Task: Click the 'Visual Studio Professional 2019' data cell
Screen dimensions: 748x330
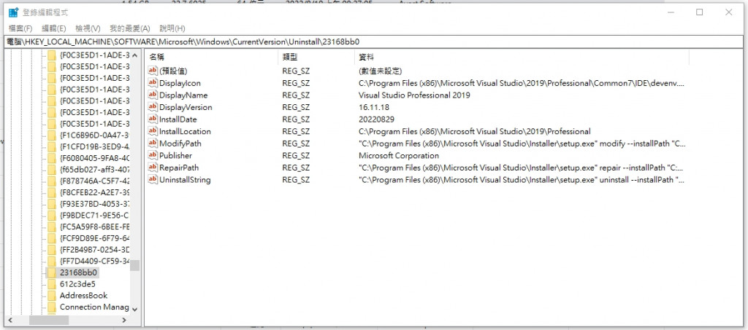Action: (x=414, y=95)
